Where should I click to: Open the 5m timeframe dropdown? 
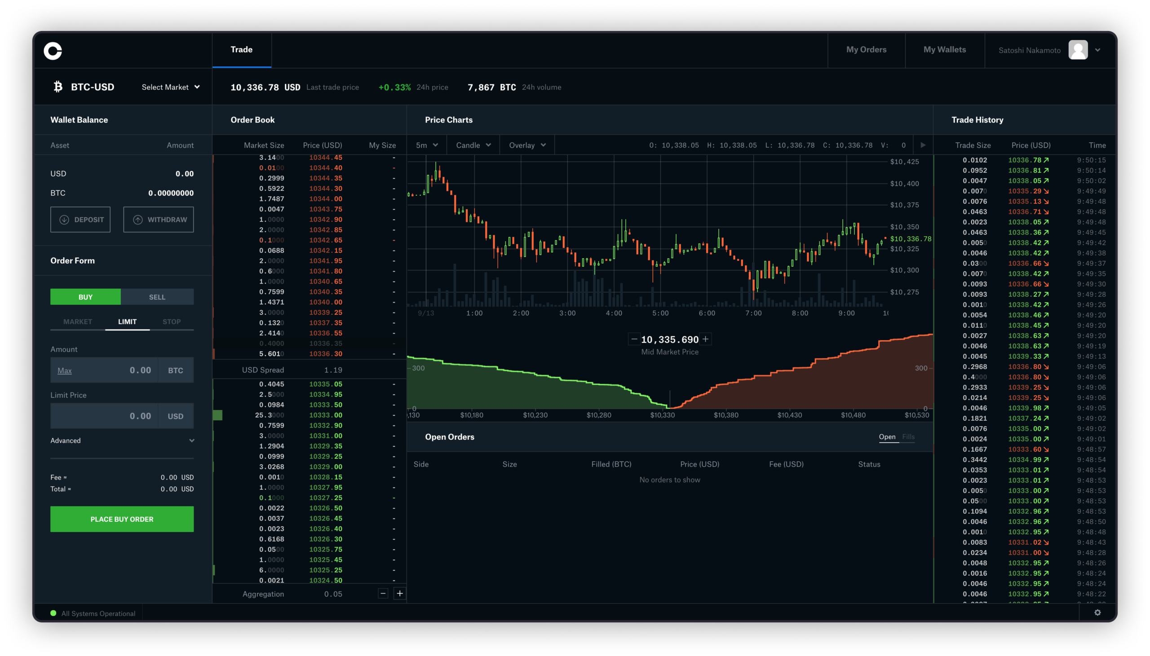pyautogui.click(x=425, y=145)
